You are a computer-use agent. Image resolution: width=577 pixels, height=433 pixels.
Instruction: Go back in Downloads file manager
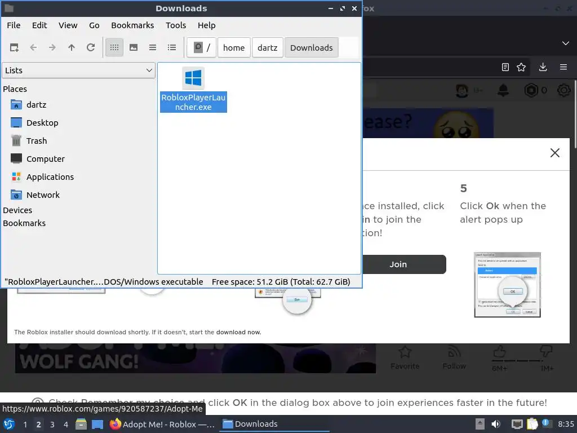click(x=33, y=47)
